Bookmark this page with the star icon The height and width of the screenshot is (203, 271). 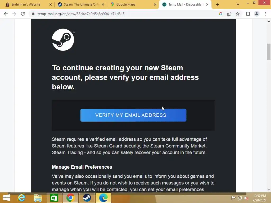[238, 14]
